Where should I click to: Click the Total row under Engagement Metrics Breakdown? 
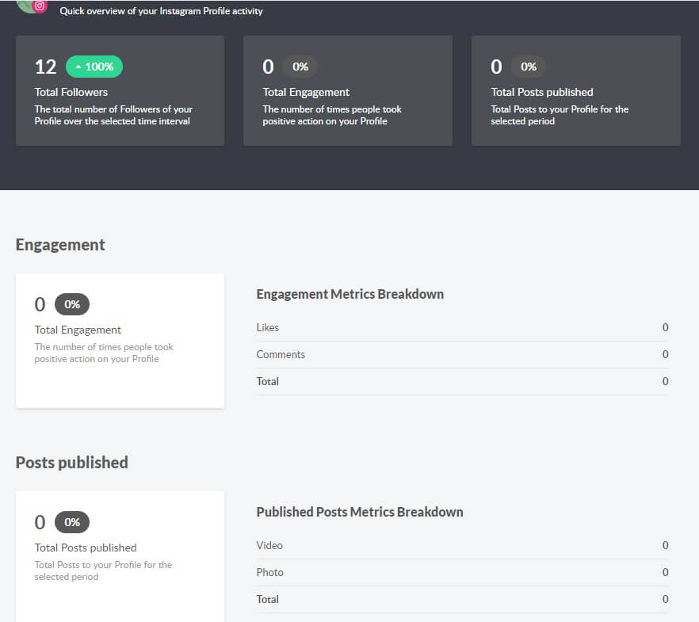(x=268, y=381)
